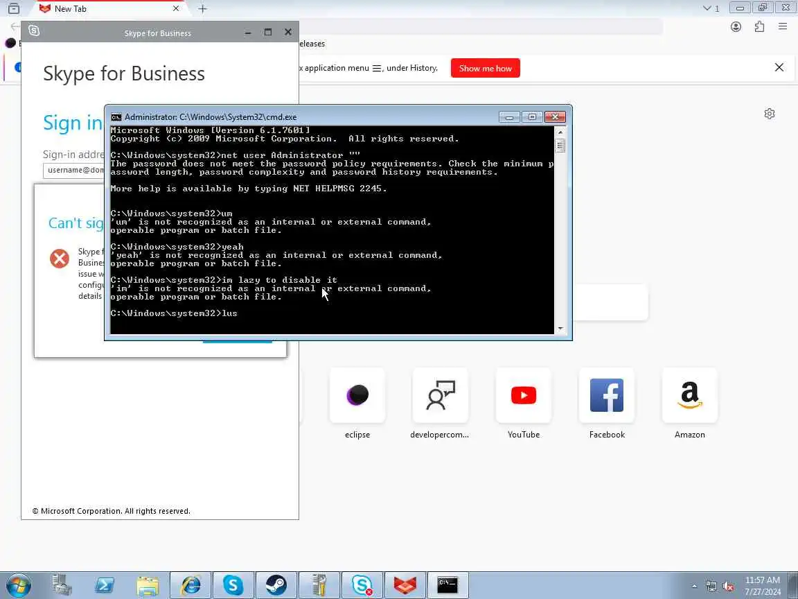The image size is (798, 599).
Task: Open the eclipse shortcut tile
Action: tap(357, 395)
